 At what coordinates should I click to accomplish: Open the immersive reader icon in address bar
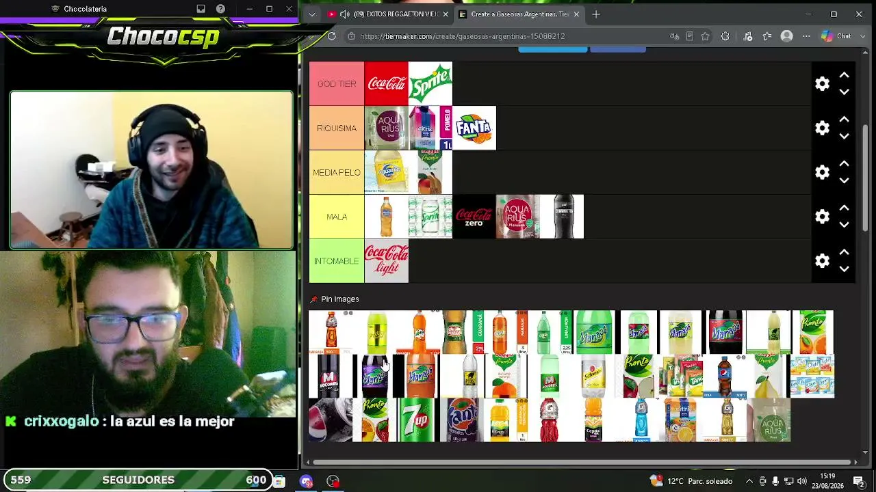pyautogui.click(x=690, y=36)
